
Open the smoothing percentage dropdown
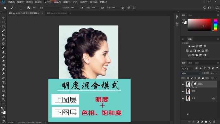[118, 8]
